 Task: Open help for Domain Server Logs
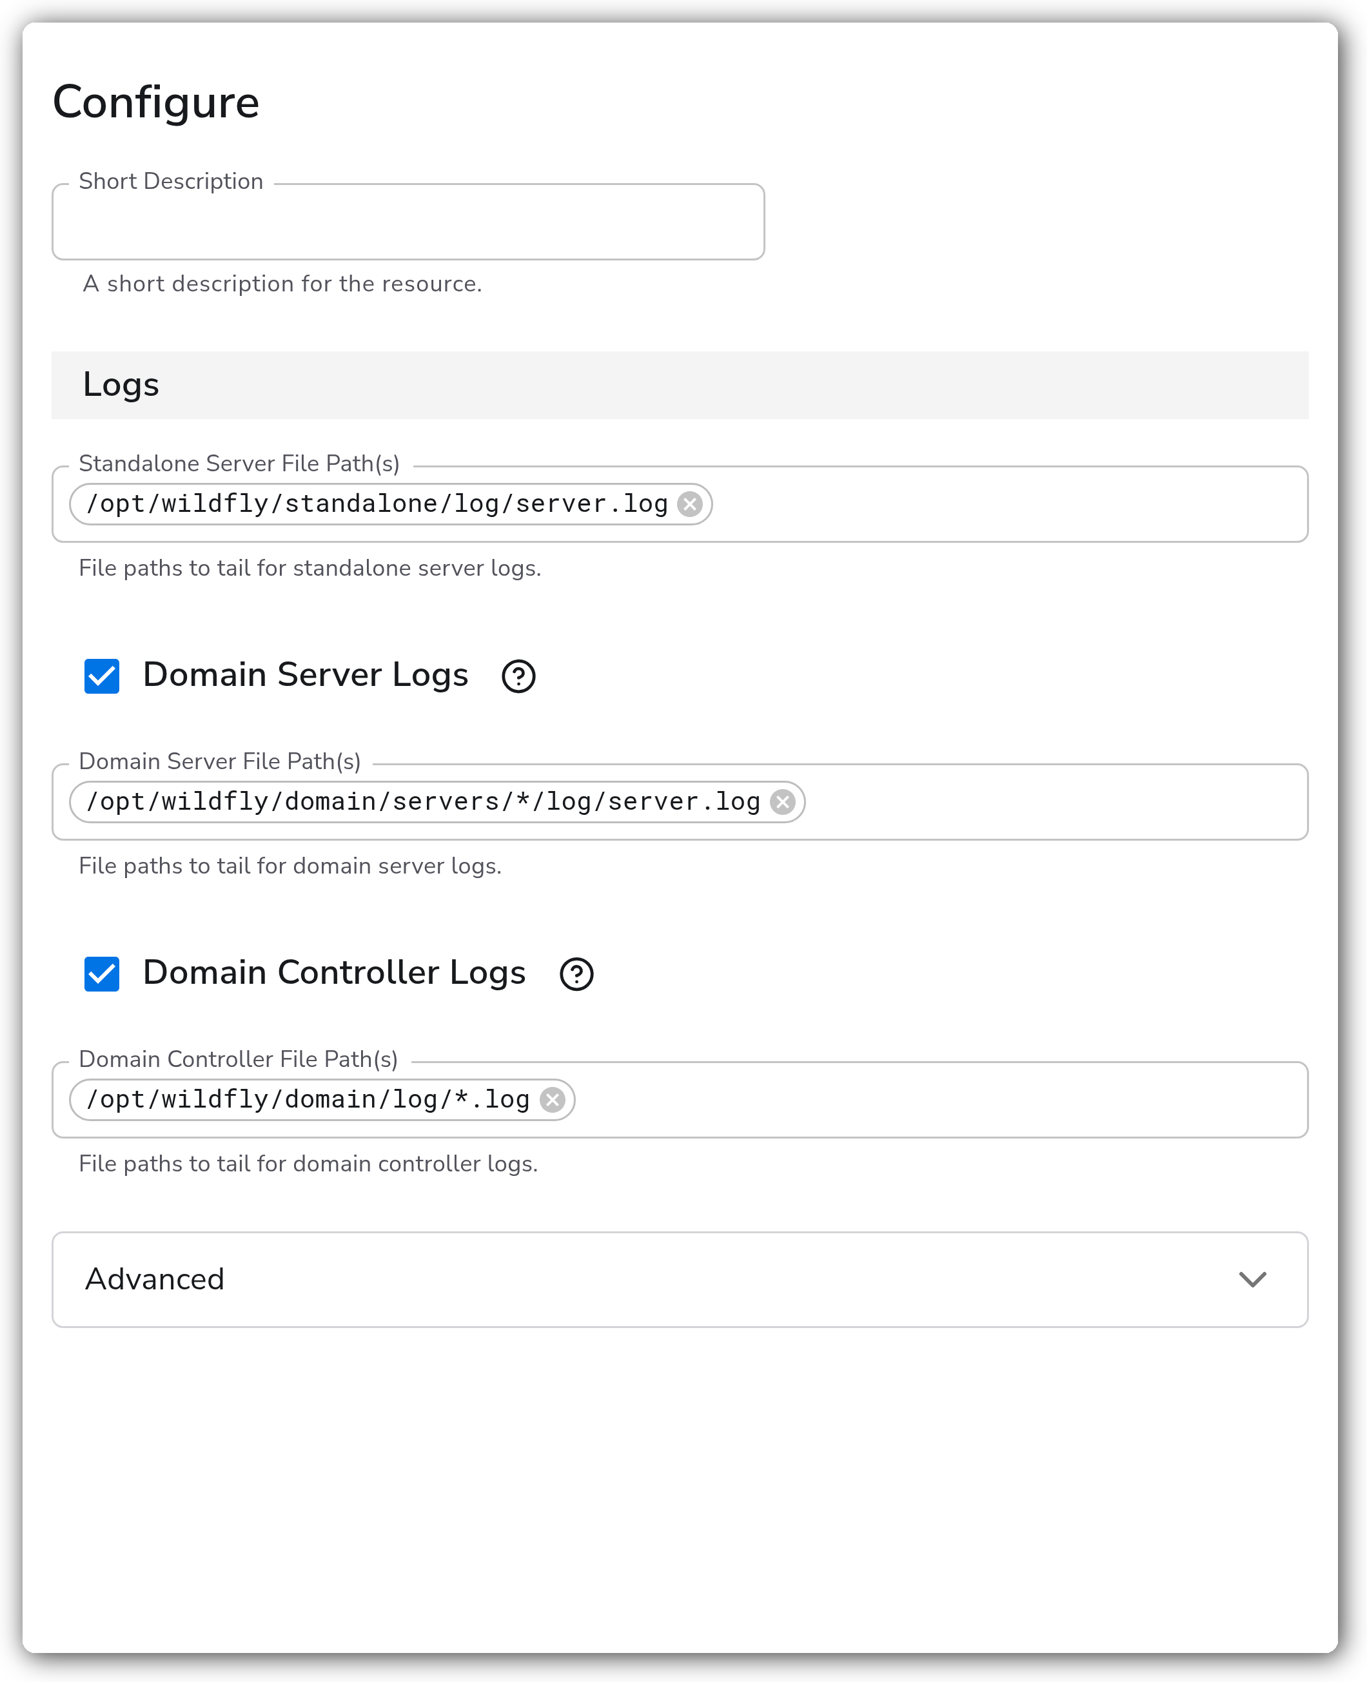coord(518,676)
